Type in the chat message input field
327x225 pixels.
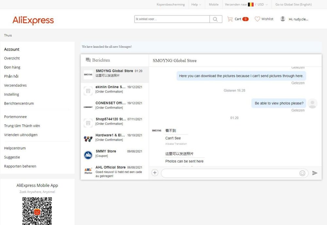229,173
